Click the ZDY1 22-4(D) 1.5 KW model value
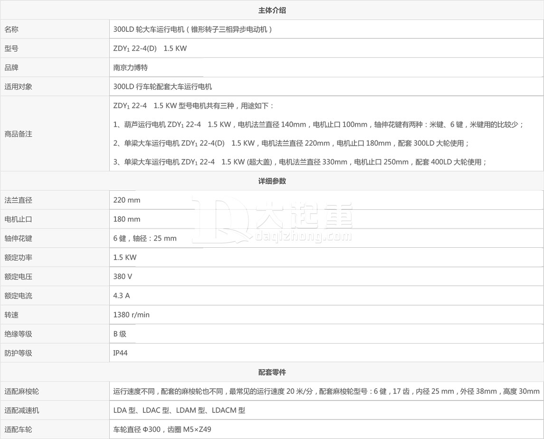544x439 pixels. coord(150,48)
